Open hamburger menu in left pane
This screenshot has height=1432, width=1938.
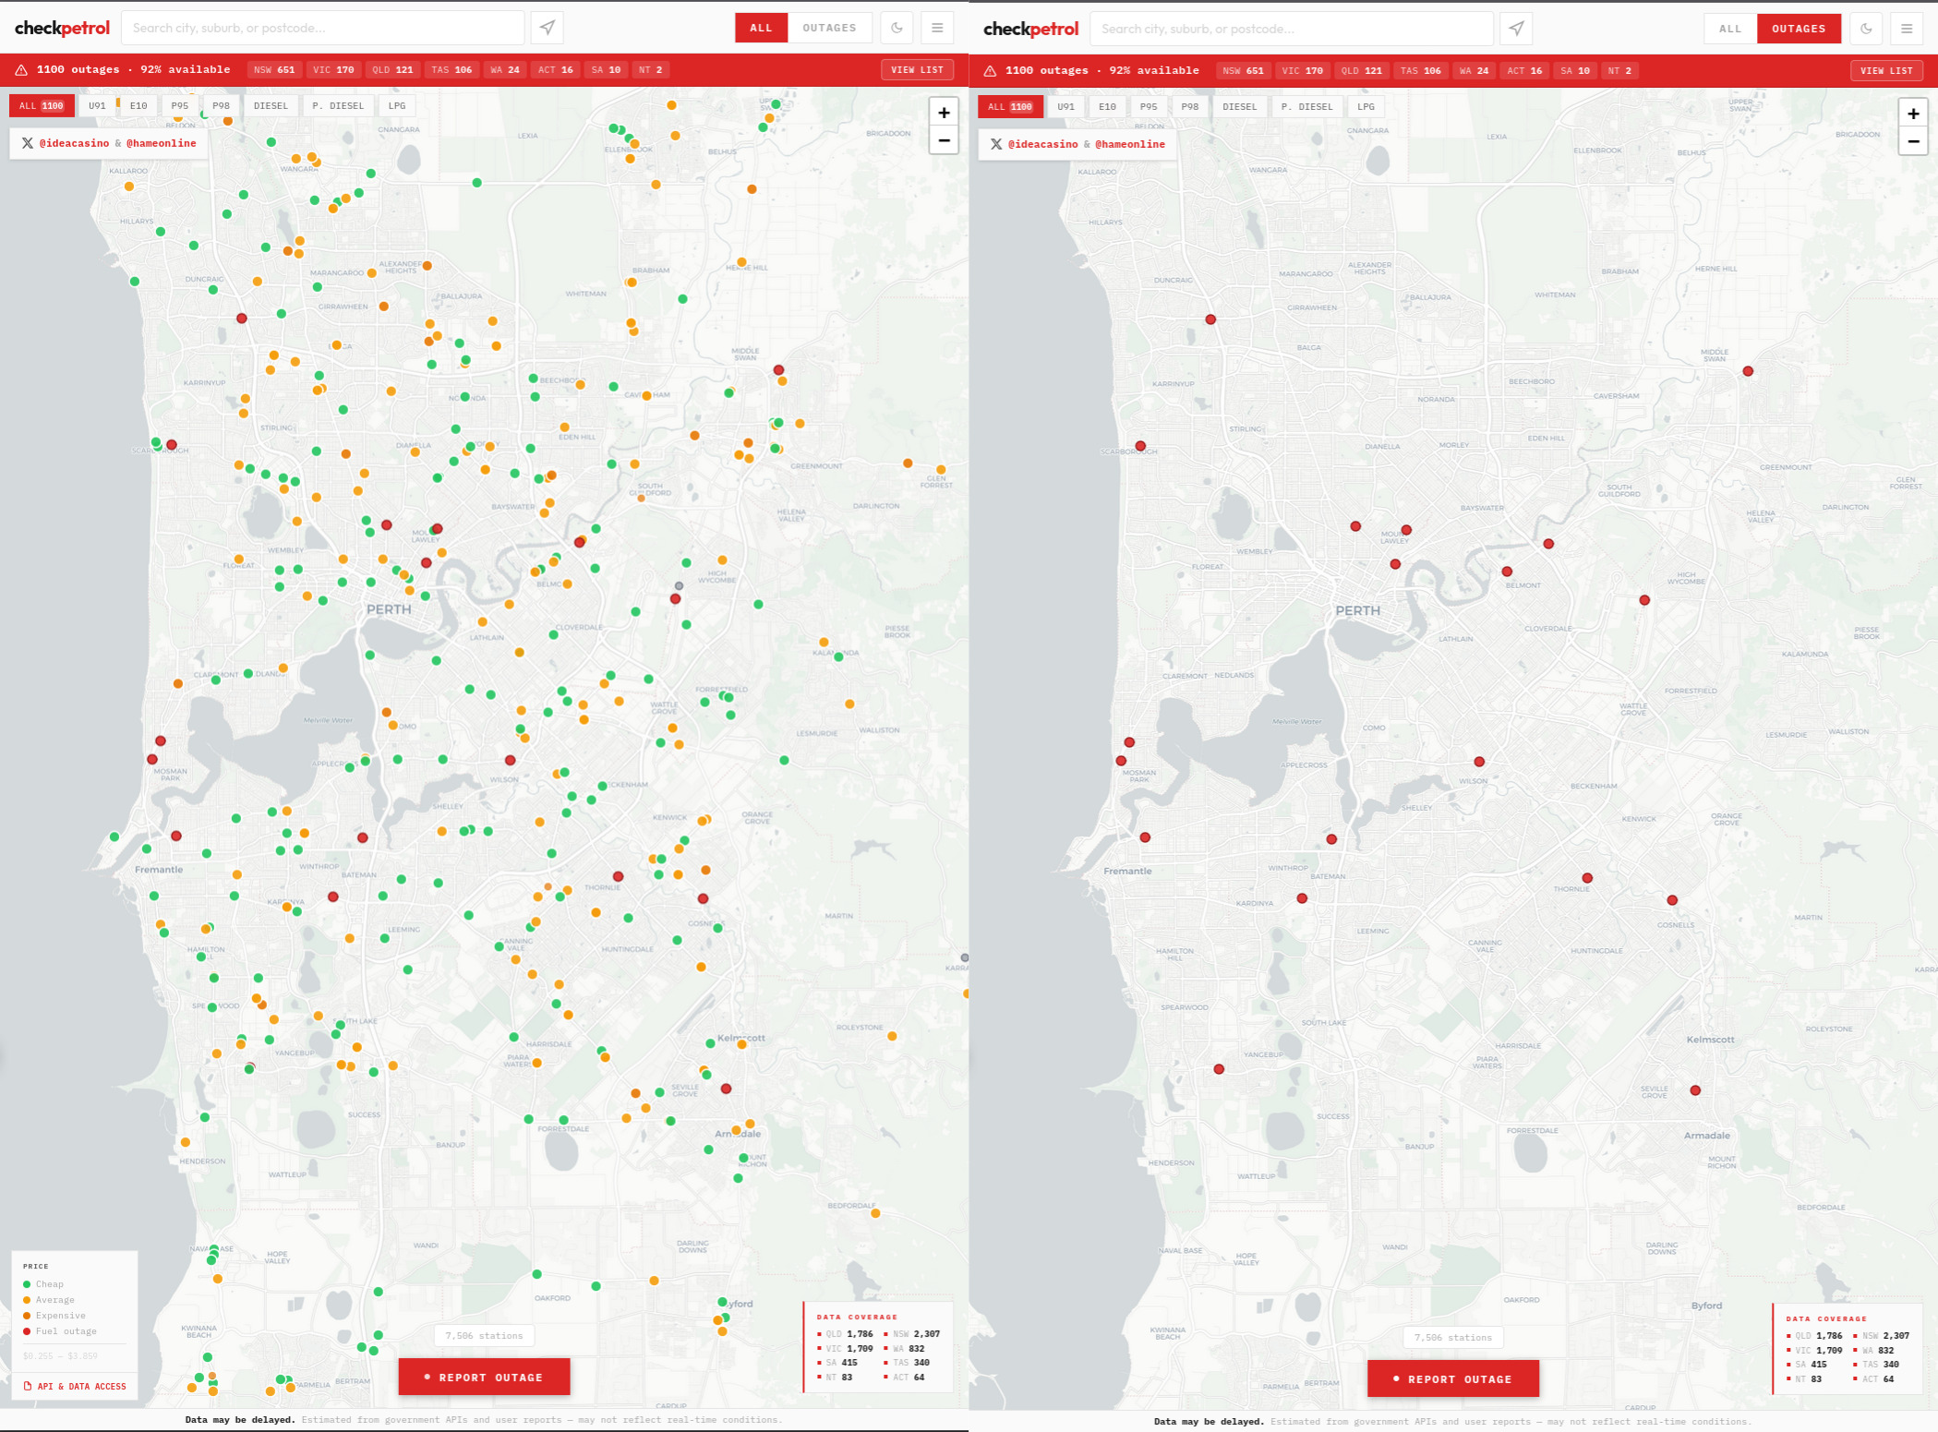click(937, 28)
